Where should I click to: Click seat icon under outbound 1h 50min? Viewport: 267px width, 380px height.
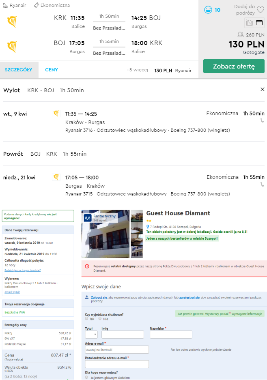(x=262, y=121)
